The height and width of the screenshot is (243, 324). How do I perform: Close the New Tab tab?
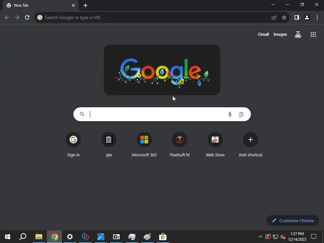73,5
